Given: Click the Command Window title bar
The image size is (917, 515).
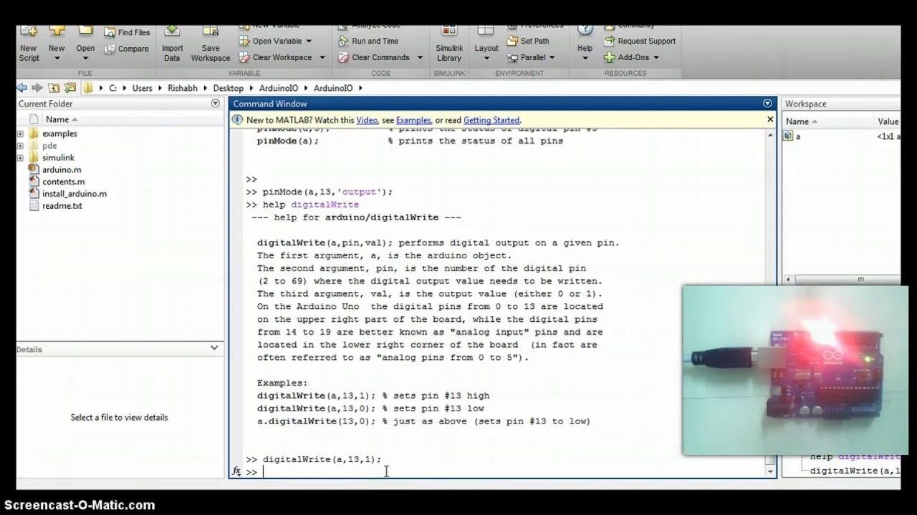Looking at the screenshot, I should click(x=501, y=104).
